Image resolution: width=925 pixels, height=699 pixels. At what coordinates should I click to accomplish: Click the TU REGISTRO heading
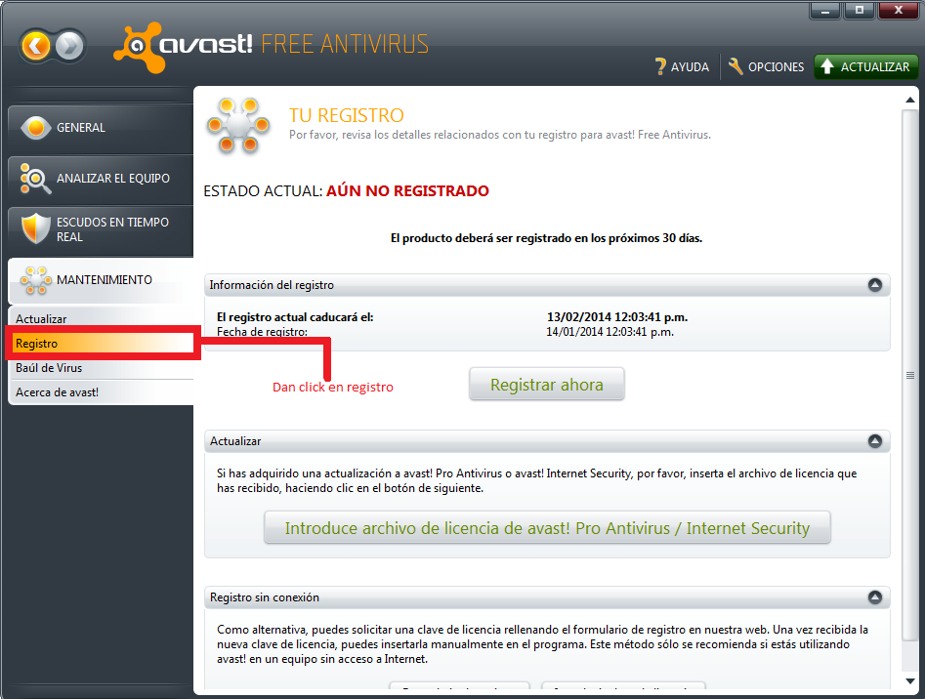point(347,115)
